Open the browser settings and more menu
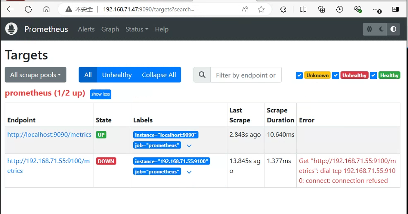 (x=377, y=10)
